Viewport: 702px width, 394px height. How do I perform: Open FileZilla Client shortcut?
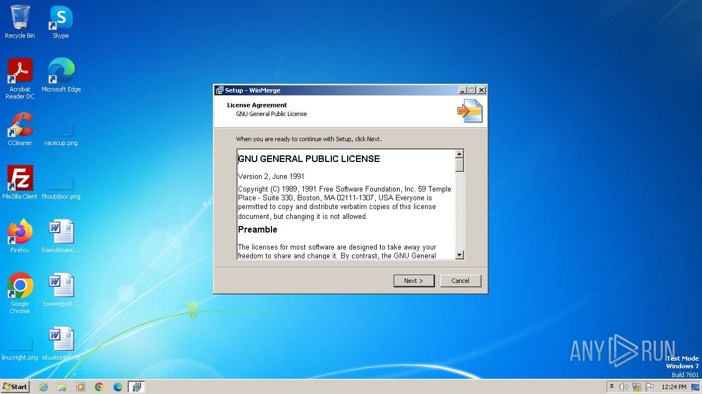[x=20, y=182]
